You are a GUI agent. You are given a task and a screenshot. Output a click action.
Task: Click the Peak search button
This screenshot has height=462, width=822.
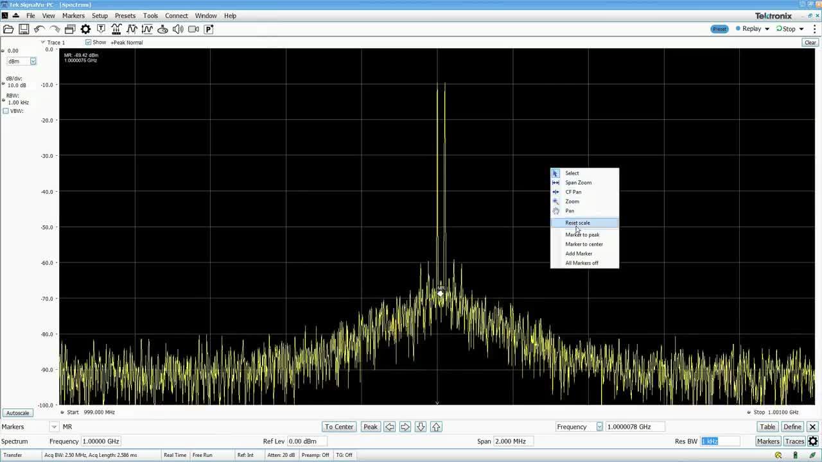(x=370, y=426)
